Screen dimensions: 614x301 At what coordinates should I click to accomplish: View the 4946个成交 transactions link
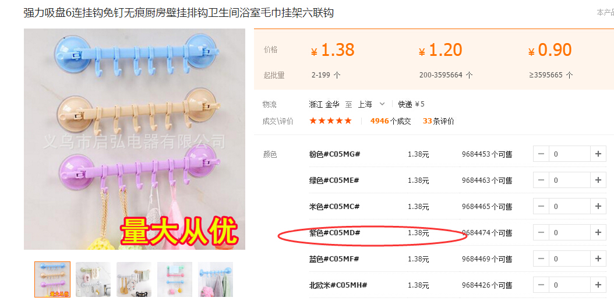[x=390, y=121]
